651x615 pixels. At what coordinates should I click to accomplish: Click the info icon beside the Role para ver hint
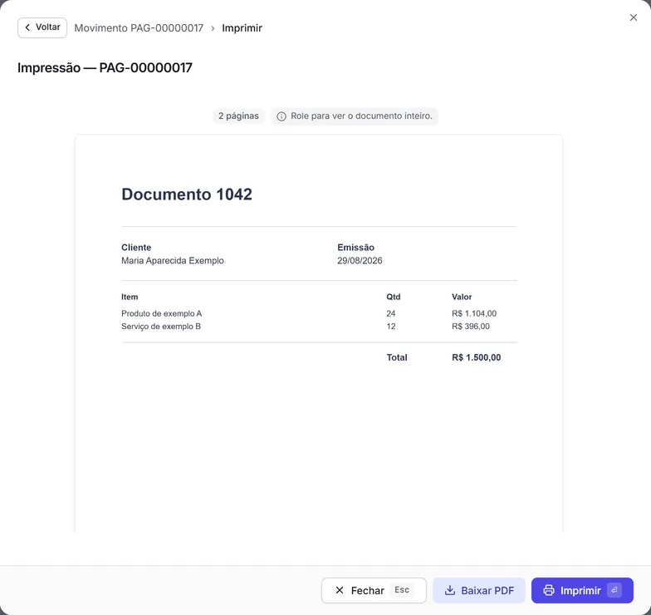281,116
